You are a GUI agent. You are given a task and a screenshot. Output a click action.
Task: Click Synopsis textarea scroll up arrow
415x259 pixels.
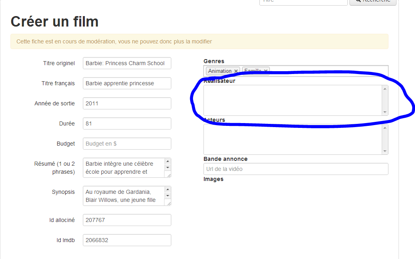click(168, 189)
